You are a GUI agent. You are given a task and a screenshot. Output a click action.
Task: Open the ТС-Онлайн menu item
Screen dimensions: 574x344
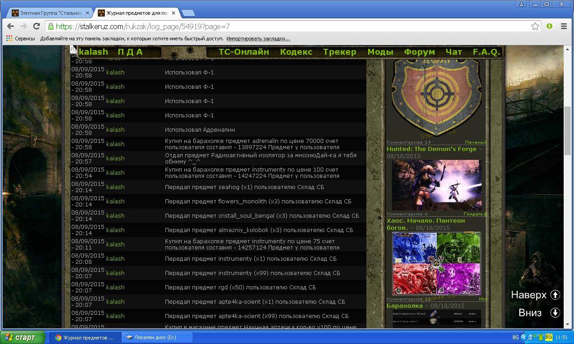pyautogui.click(x=244, y=52)
